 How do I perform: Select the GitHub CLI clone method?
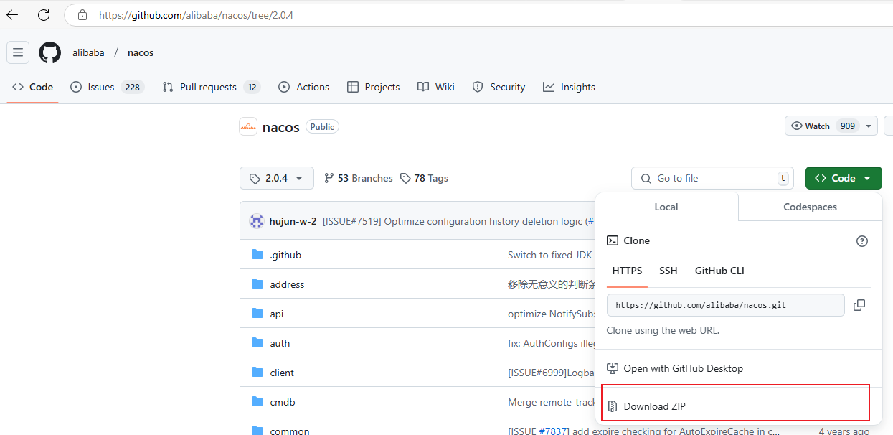click(719, 271)
